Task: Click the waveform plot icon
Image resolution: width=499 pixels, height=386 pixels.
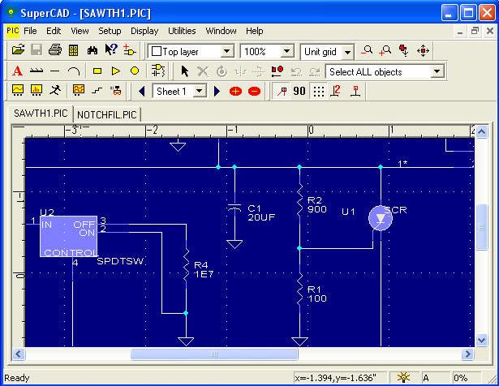Action: [18, 90]
